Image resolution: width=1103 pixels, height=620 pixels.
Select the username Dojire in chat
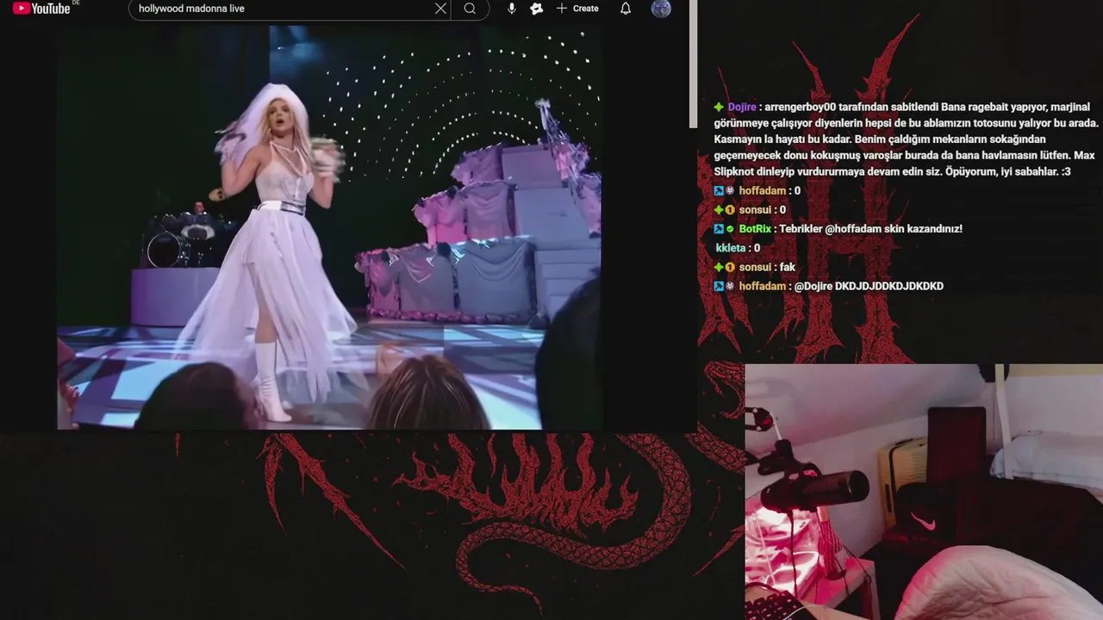(742, 107)
